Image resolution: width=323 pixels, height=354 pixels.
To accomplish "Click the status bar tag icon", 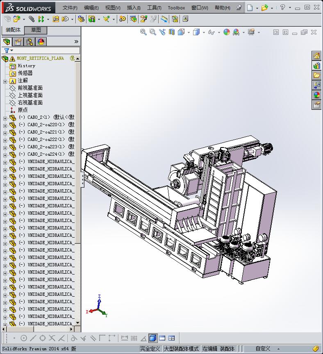I will [316, 349].
